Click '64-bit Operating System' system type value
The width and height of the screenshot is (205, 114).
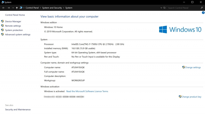click(83, 52)
